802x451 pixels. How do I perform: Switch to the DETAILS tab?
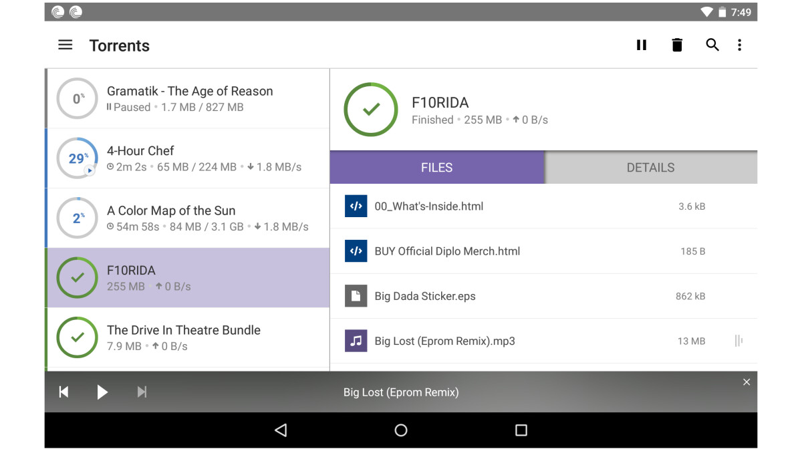[x=650, y=168]
